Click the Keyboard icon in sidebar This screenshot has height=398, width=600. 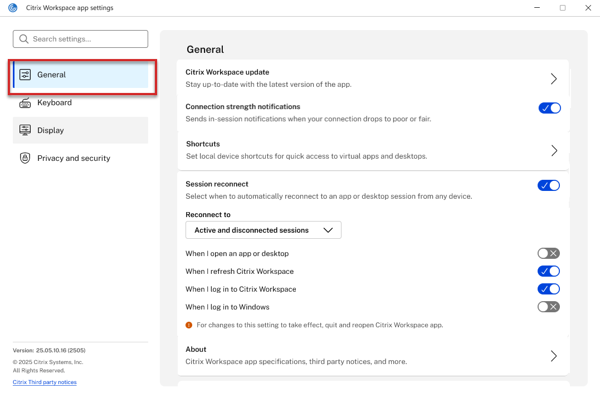(25, 102)
